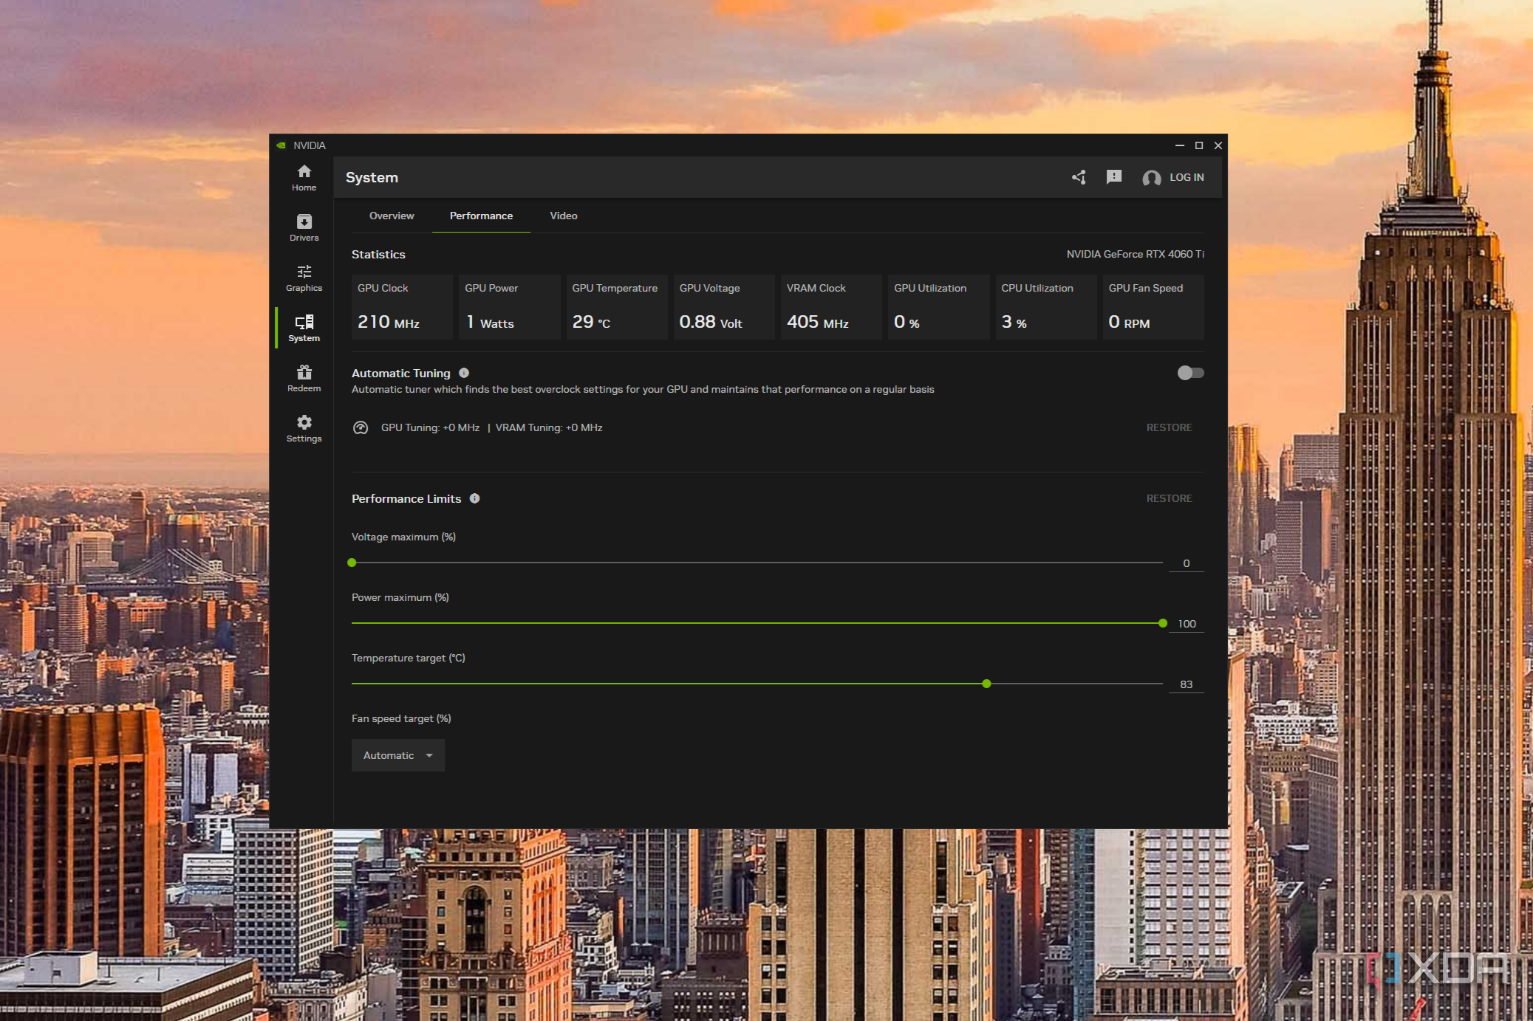1533x1021 pixels.
Task: Open the Redeem gift section
Action: pyautogui.click(x=304, y=379)
